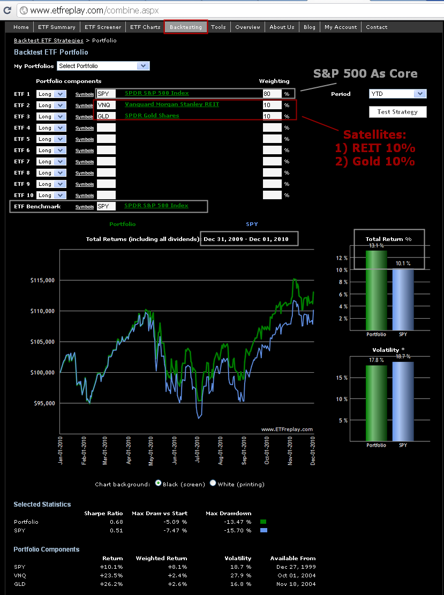The image size is (444, 595).
Task: Click the site info globe icon in address bar
Action: pos(24,11)
